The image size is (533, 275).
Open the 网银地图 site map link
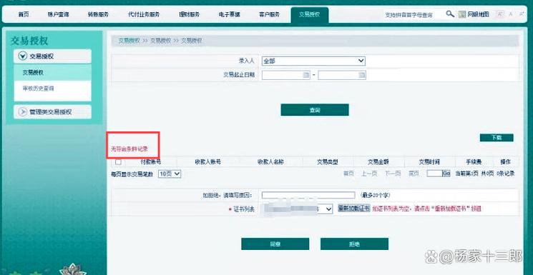479,14
